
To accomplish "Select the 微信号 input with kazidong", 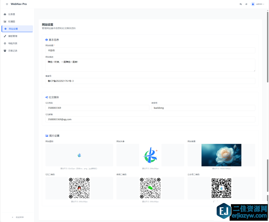I will click(x=203, y=108).
